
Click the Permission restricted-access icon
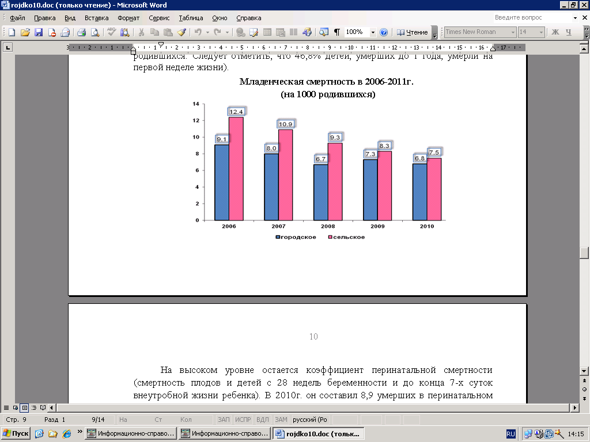51,32
